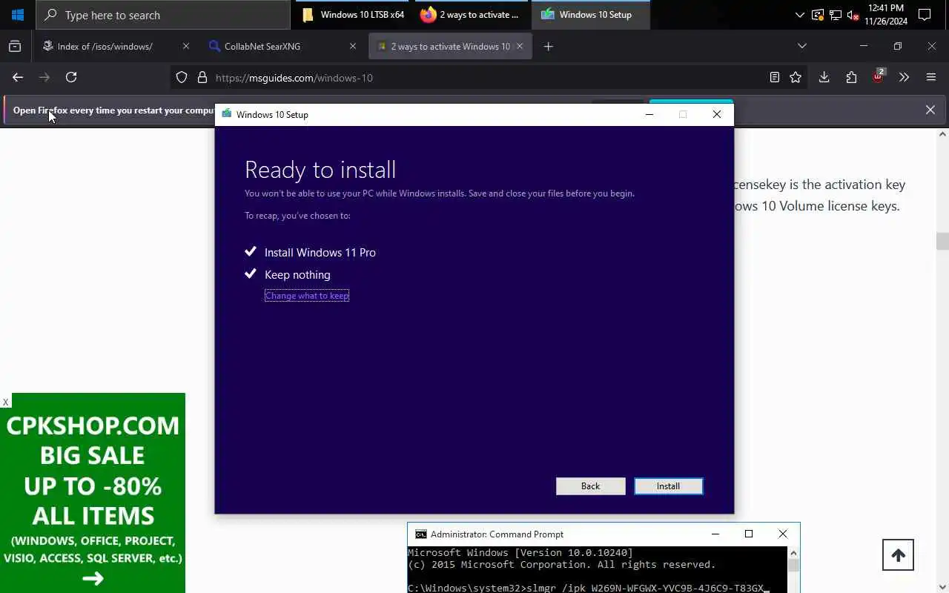This screenshot has width=949, height=593.
Task: Close the Index of /isos/windows/ tab
Action: [185, 46]
